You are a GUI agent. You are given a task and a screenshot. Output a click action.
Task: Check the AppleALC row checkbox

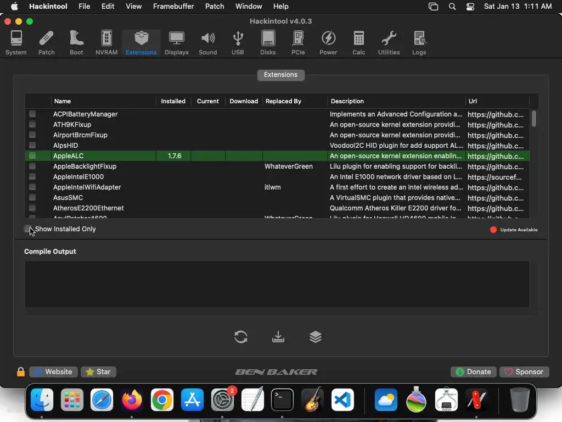[x=32, y=156]
